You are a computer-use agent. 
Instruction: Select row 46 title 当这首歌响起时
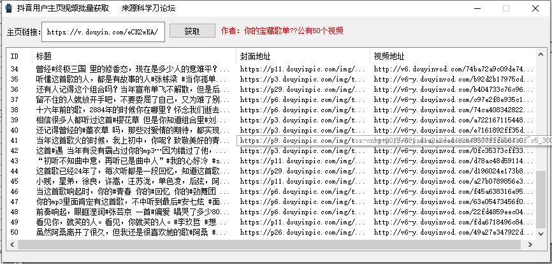133,192
